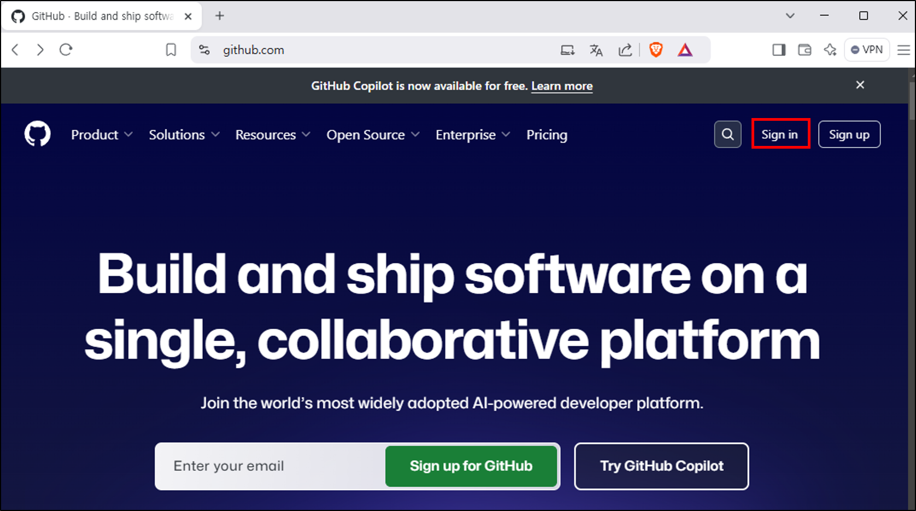Click the Sign up button in header
This screenshot has width=916, height=511.
coord(849,134)
